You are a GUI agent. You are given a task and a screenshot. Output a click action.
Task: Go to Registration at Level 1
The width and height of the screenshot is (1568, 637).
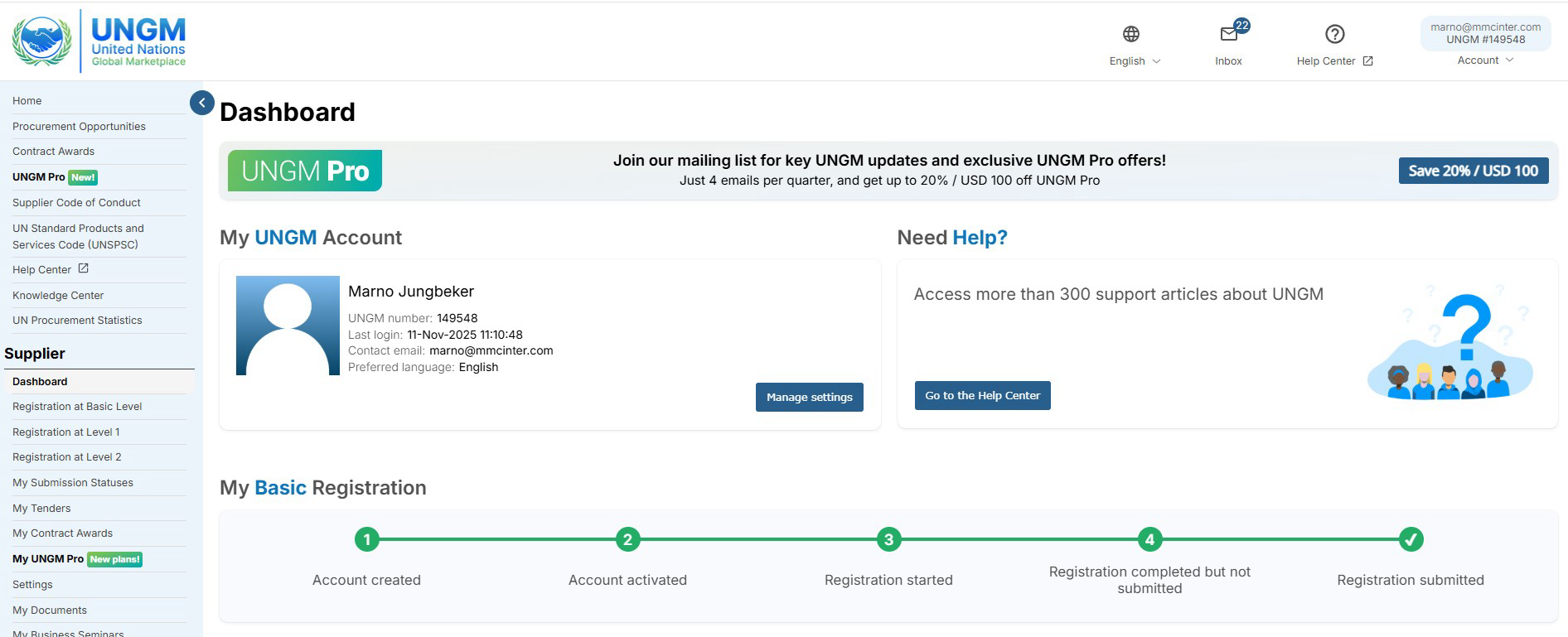(x=66, y=432)
